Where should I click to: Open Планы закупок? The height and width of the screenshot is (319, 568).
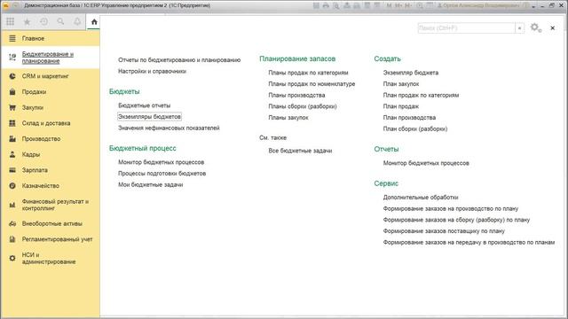click(x=288, y=118)
